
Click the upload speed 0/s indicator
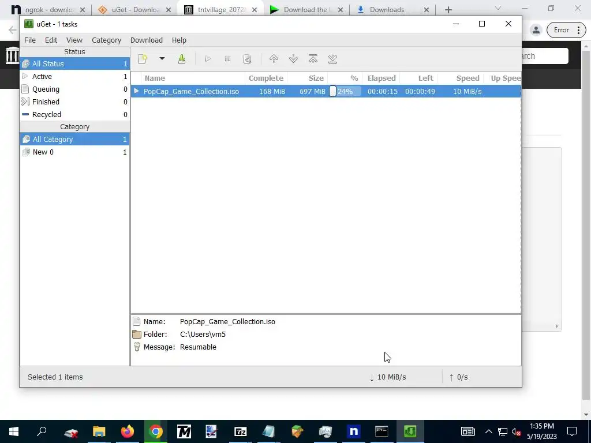point(458,377)
